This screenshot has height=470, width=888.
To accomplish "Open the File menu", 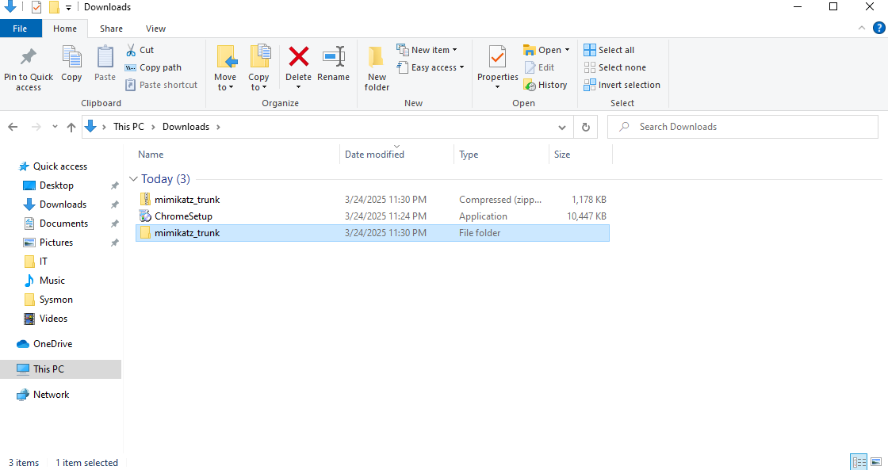I will tap(20, 29).
